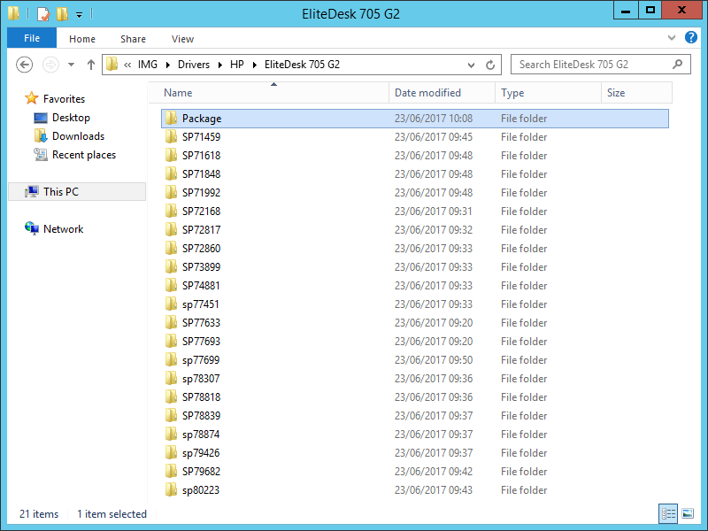Image resolution: width=708 pixels, height=531 pixels.
Task: Select the SP73899 folder icon
Action: [x=171, y=267]
